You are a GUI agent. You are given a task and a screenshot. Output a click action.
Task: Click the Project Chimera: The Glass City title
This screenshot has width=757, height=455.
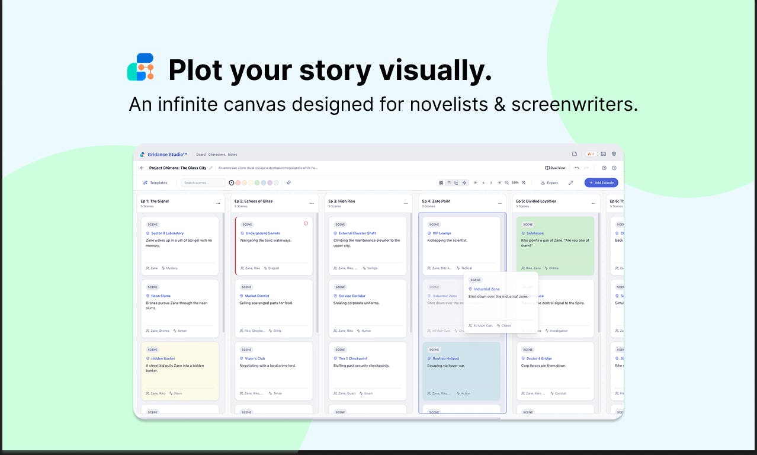click(178, 168)
